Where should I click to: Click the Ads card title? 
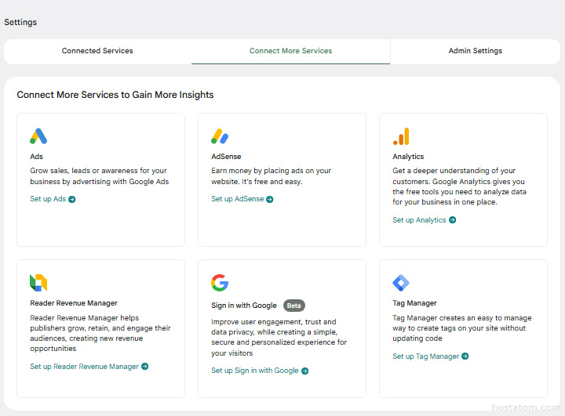[36, 157]
